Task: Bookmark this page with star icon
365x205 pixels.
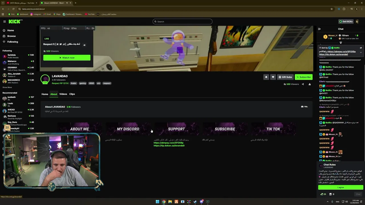Action: pyautogui.click(x=331, y=9)
